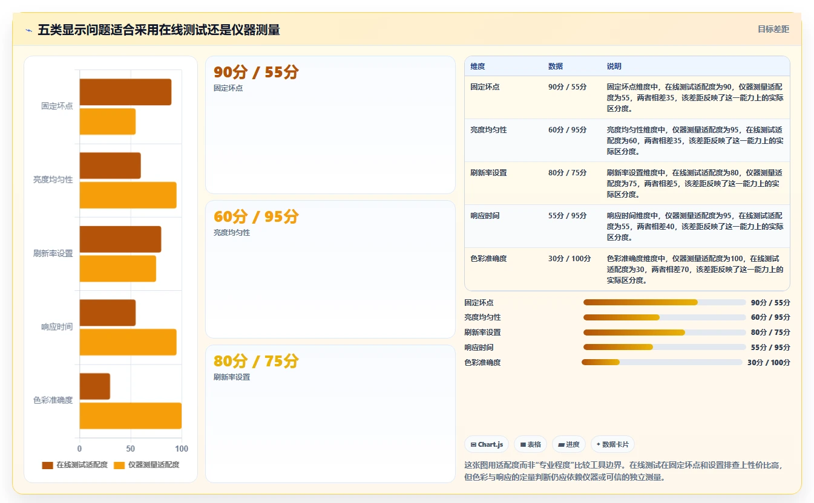Click the 50 tick on the chart x-axis
814x503 pixels.
(x=131, y=449)
